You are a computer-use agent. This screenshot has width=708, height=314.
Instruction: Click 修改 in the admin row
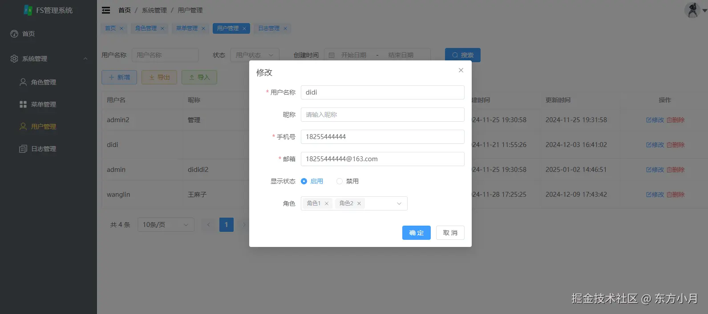655,170
